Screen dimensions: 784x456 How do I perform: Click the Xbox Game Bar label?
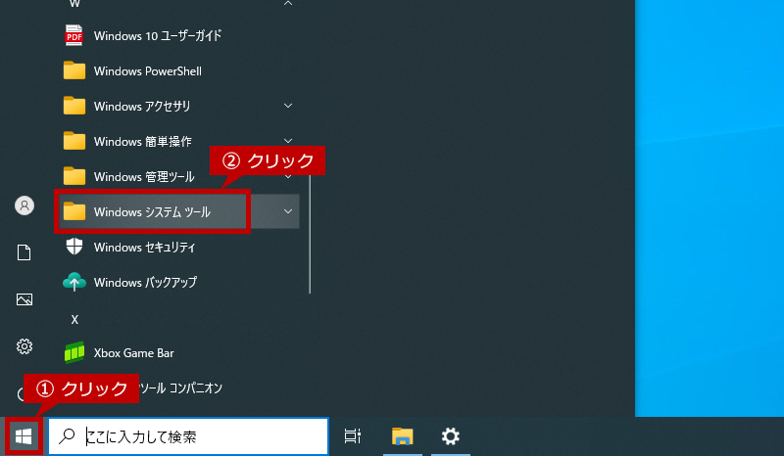click(x=133, y=352)
